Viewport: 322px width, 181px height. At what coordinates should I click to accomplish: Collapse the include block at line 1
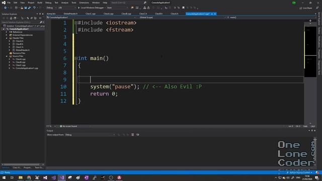(x=76, y=23)
